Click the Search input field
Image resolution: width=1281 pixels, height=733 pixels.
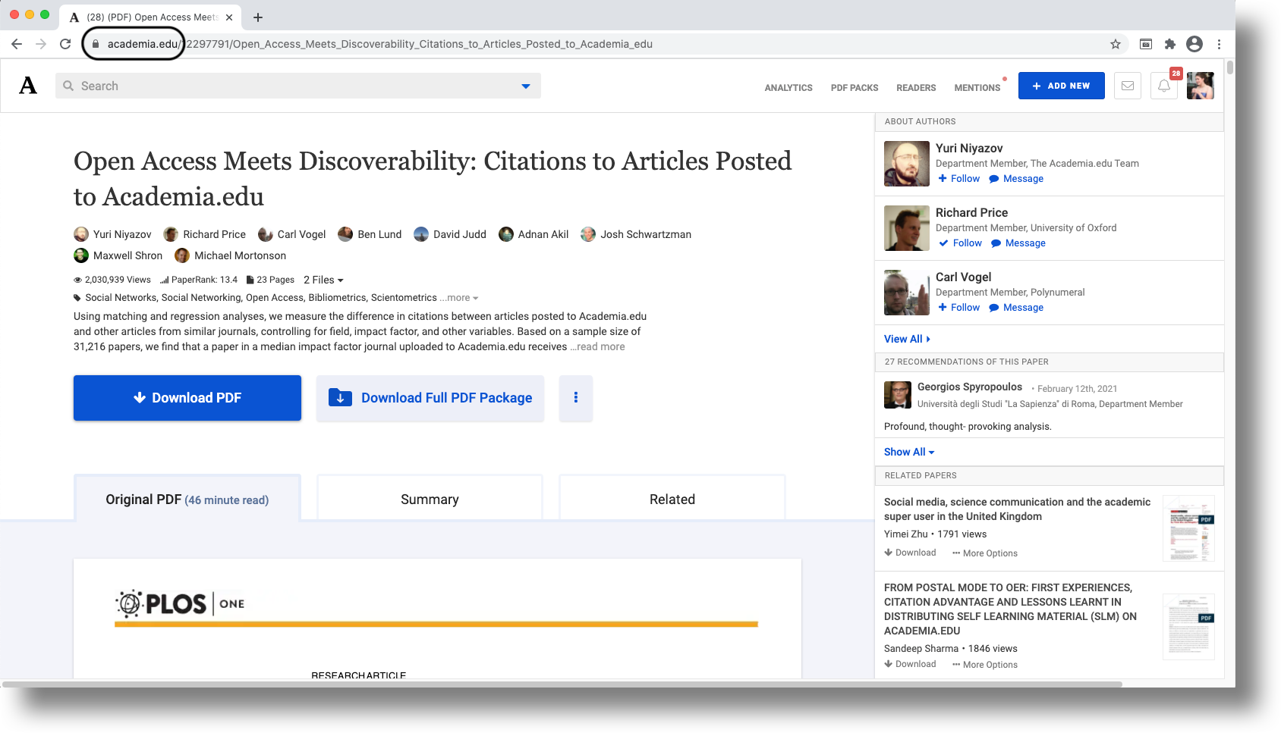[298, 86]
